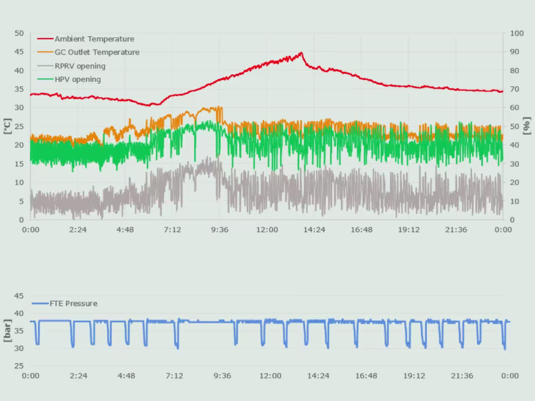Viewport: 535px width, 401px height.
Task: Select the 90 tick on the percent axis
Action: click(x=514, y=52)
